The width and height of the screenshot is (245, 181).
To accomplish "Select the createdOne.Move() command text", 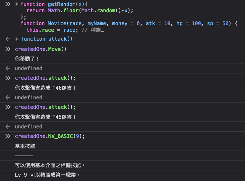I will pos(41,49).
